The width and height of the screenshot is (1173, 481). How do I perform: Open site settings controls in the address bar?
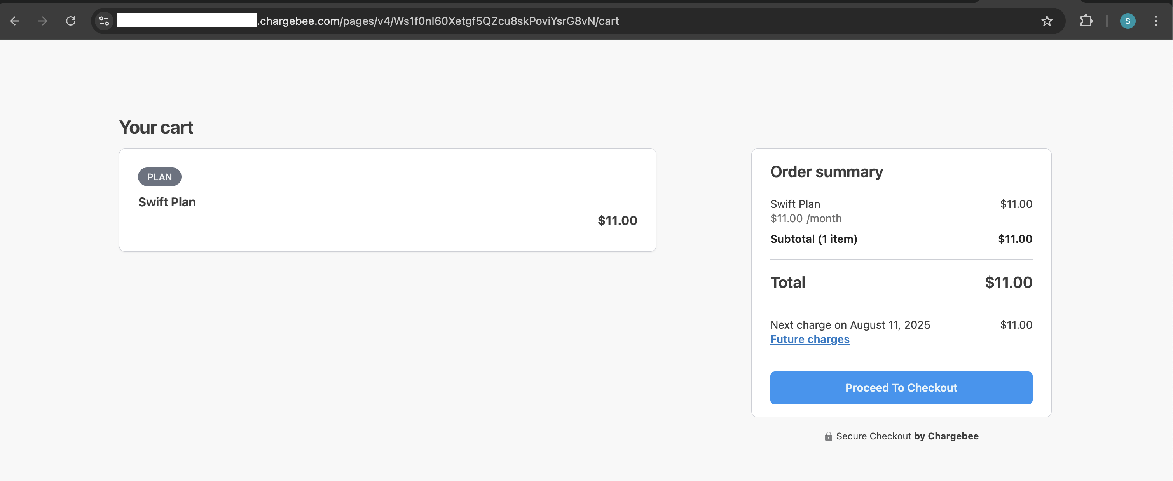tap(103, 21)
